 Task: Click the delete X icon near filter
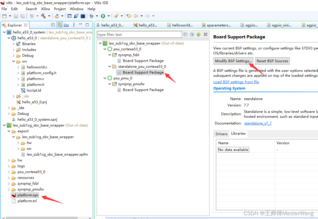205,34
